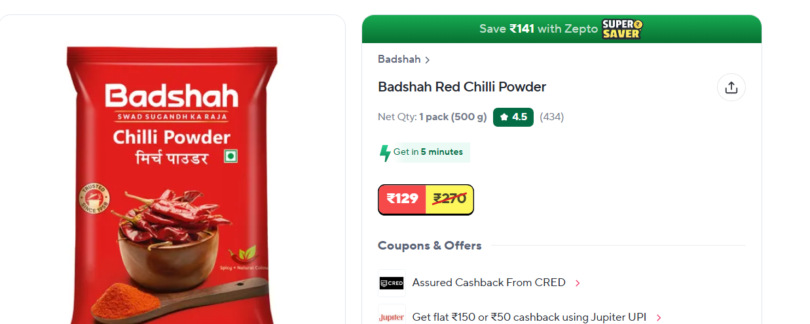Click the Badshah Red Chilli Powder title
Image resolution: width=810 pixels, height=324 pixels.
point(462,87)
